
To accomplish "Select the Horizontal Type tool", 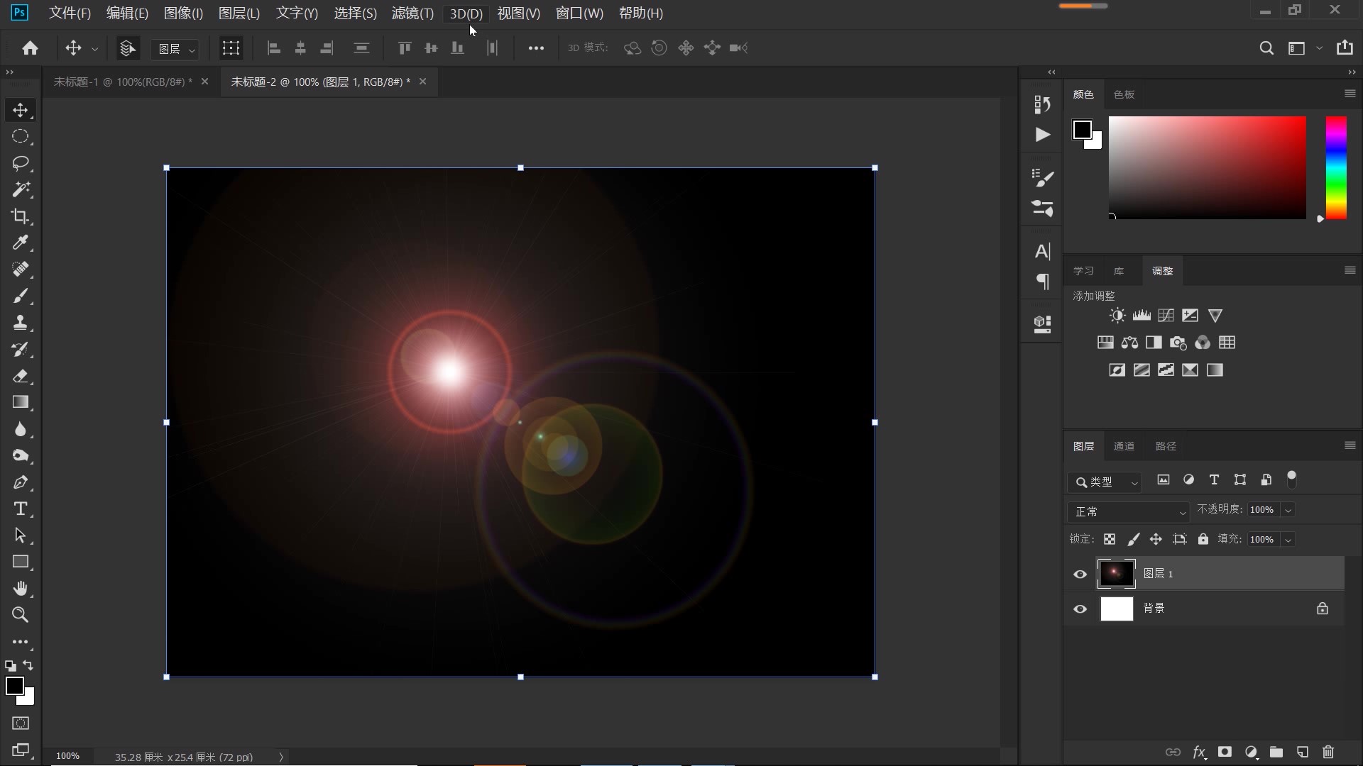I will pyautogui.click(x=20, y=509).
